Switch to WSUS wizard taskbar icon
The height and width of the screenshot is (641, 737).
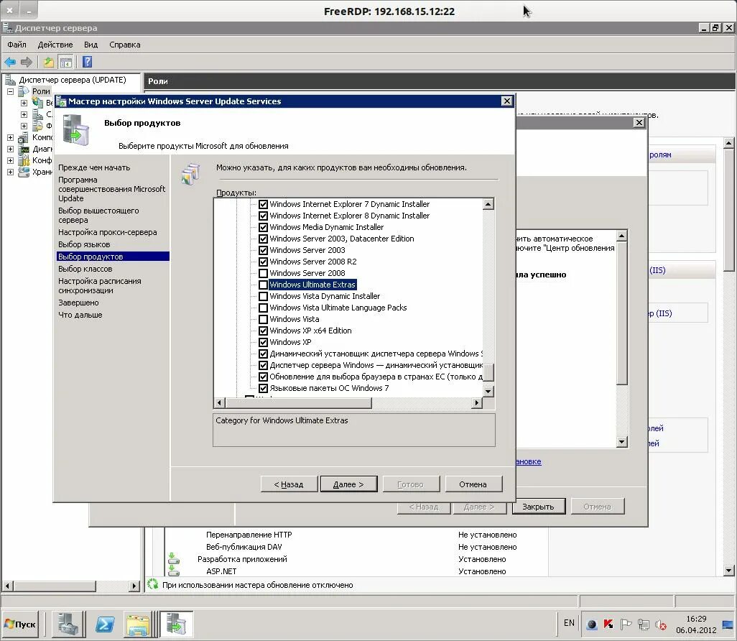(176, 624)
